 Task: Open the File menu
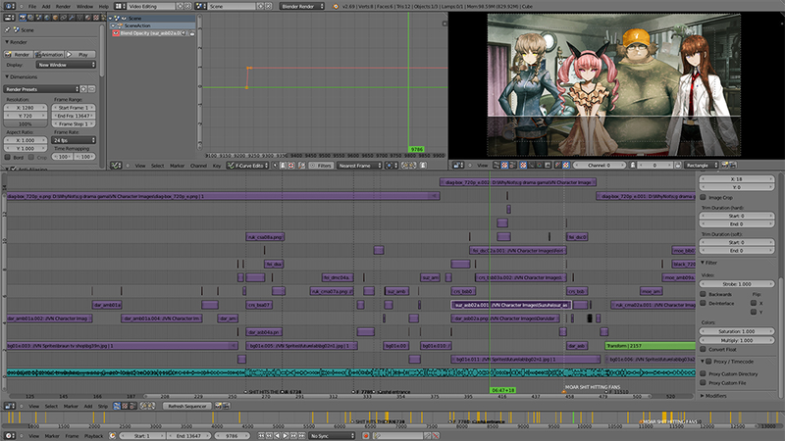32,7
